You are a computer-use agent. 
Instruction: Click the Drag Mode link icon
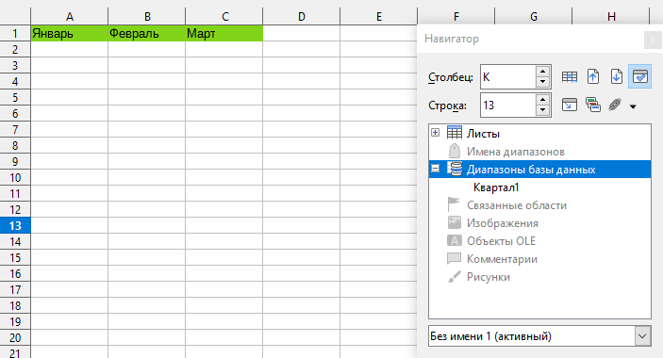[x=615, y=105]
